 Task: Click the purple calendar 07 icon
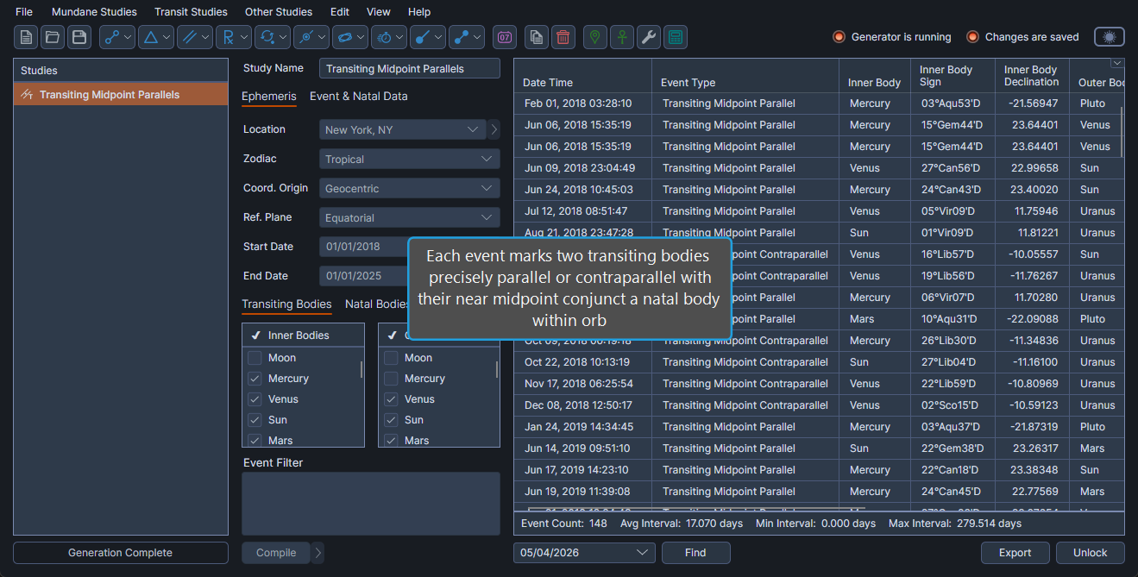tap(505, 37)
